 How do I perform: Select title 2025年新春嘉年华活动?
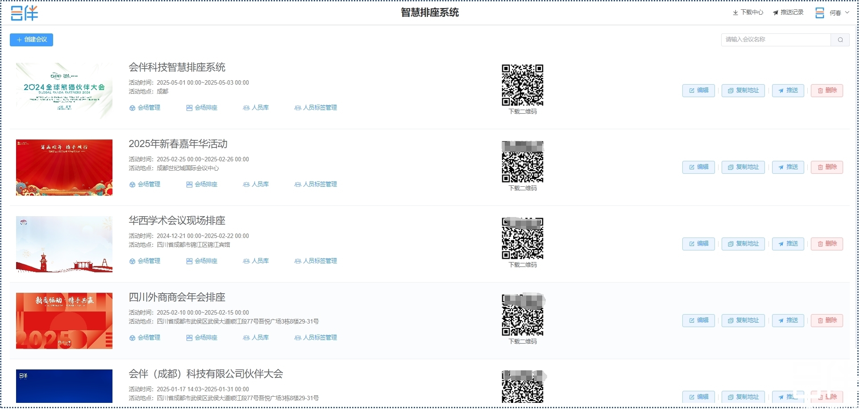pos(178,144)
